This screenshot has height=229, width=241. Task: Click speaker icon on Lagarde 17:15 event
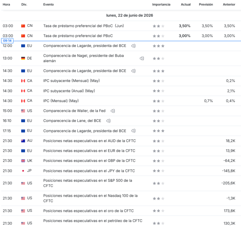(133, 131)
